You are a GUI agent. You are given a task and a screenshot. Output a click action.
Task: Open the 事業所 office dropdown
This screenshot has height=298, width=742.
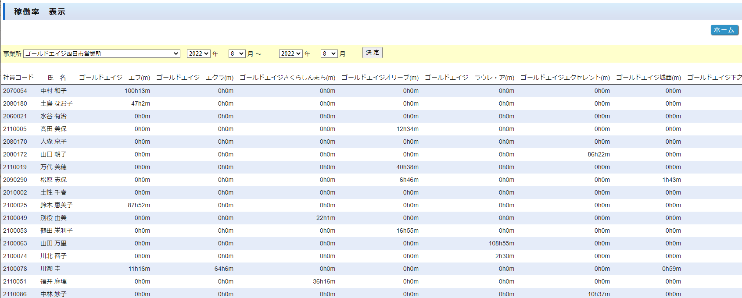click(x=101, y=53)
